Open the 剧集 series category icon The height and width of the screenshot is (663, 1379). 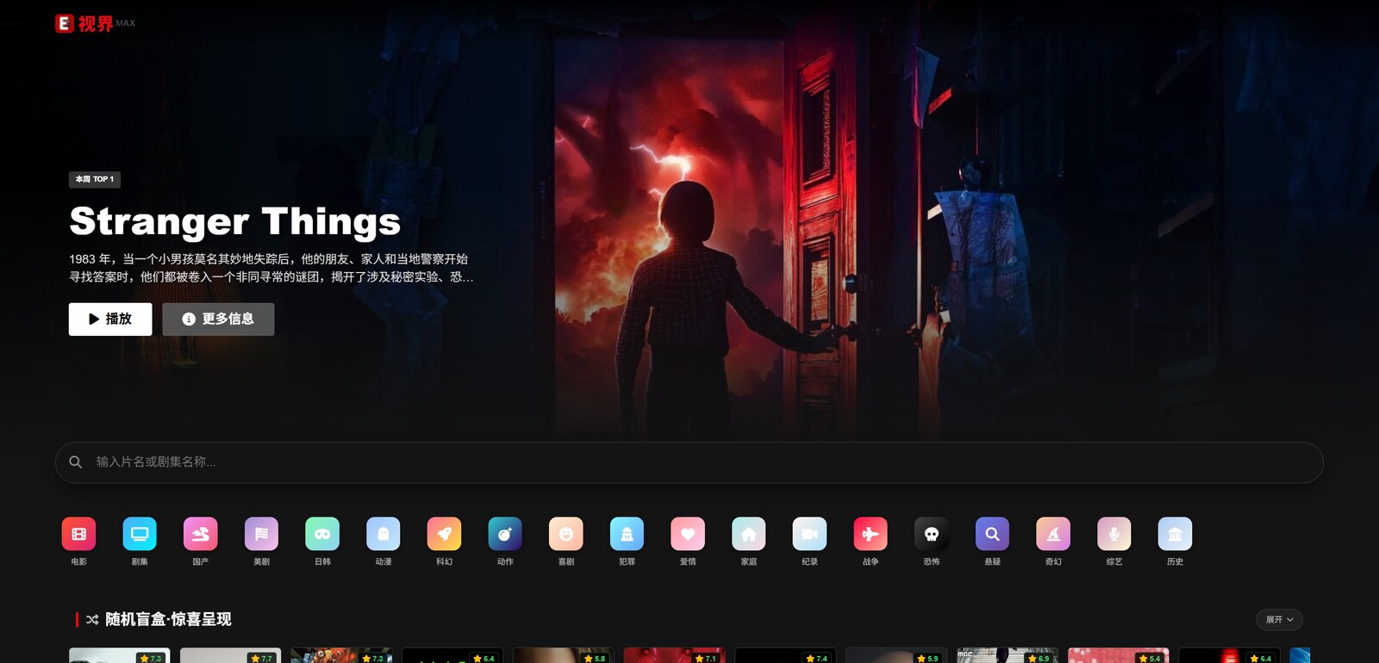coord(140,534)
